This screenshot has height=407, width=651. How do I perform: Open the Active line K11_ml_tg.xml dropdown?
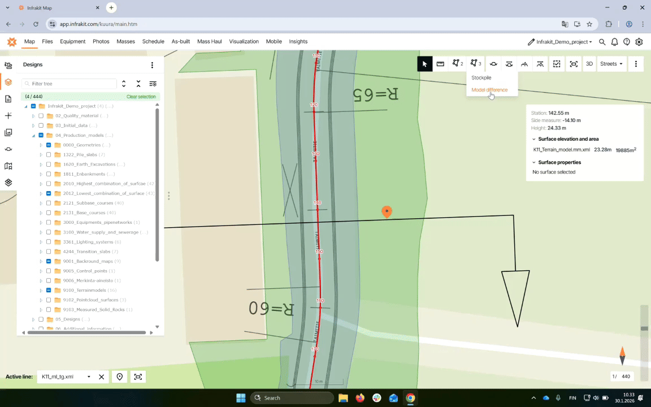click(66, 376)
